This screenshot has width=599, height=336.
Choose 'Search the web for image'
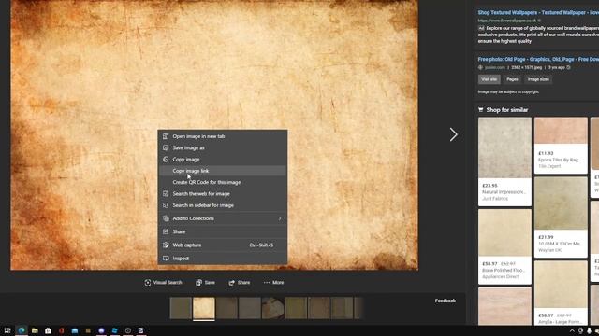click(x=223, y=193)
